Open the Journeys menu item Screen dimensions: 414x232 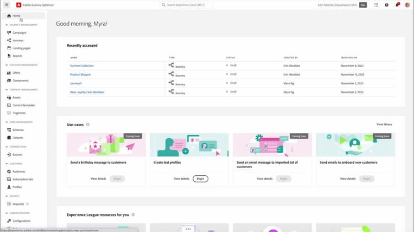(18, 40)
